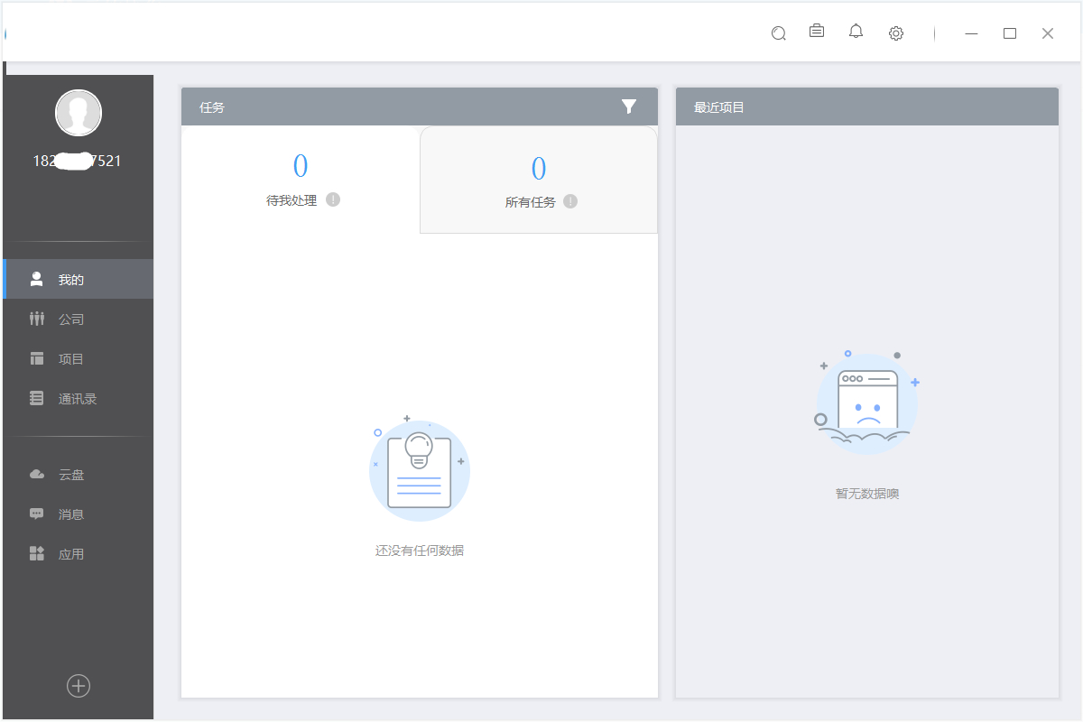
Task: Open the task filter in the 任务 panel
Action: click(x=629, y=106)
